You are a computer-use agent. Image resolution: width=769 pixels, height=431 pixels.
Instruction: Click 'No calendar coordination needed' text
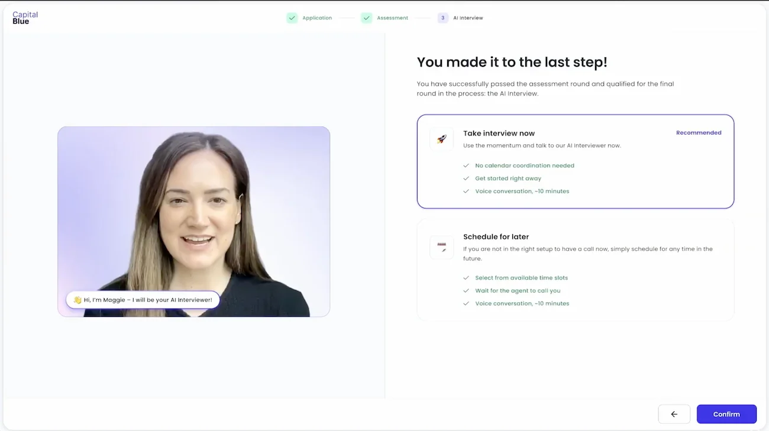tap(525, 166)
